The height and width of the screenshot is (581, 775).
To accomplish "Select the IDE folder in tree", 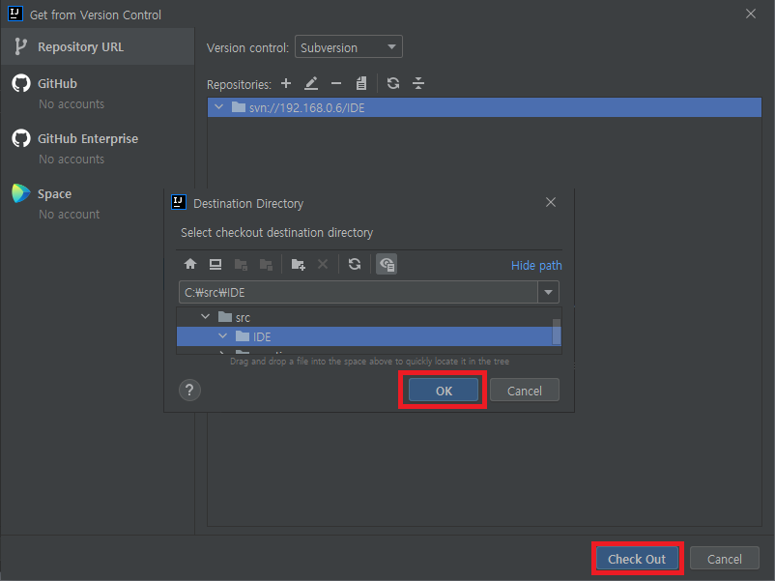I will pyautogui.click(x=364, y=336).
